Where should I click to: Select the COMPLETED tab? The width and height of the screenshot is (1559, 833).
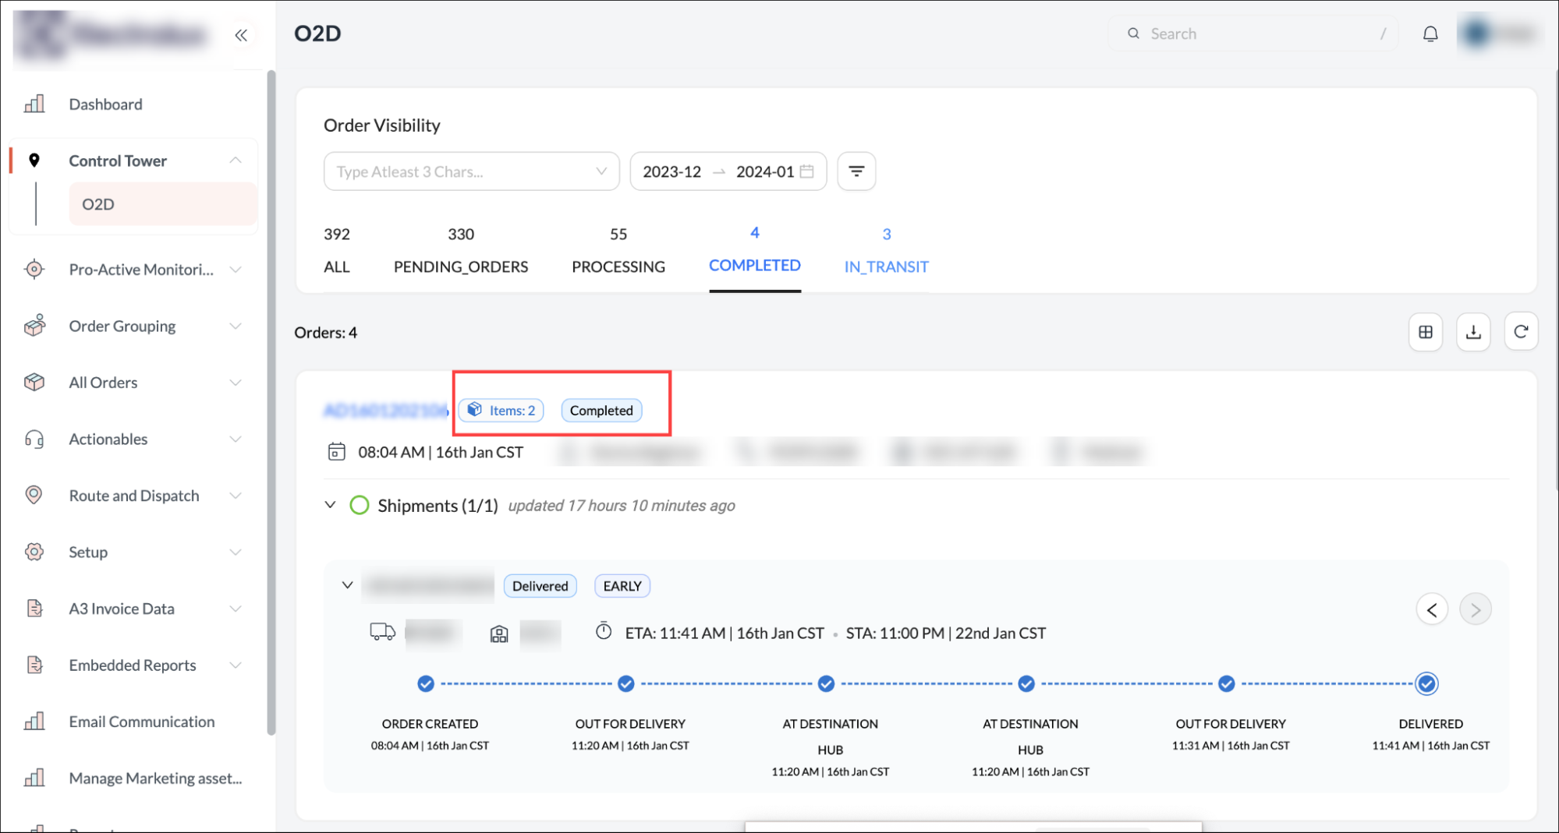coord(755,251)
